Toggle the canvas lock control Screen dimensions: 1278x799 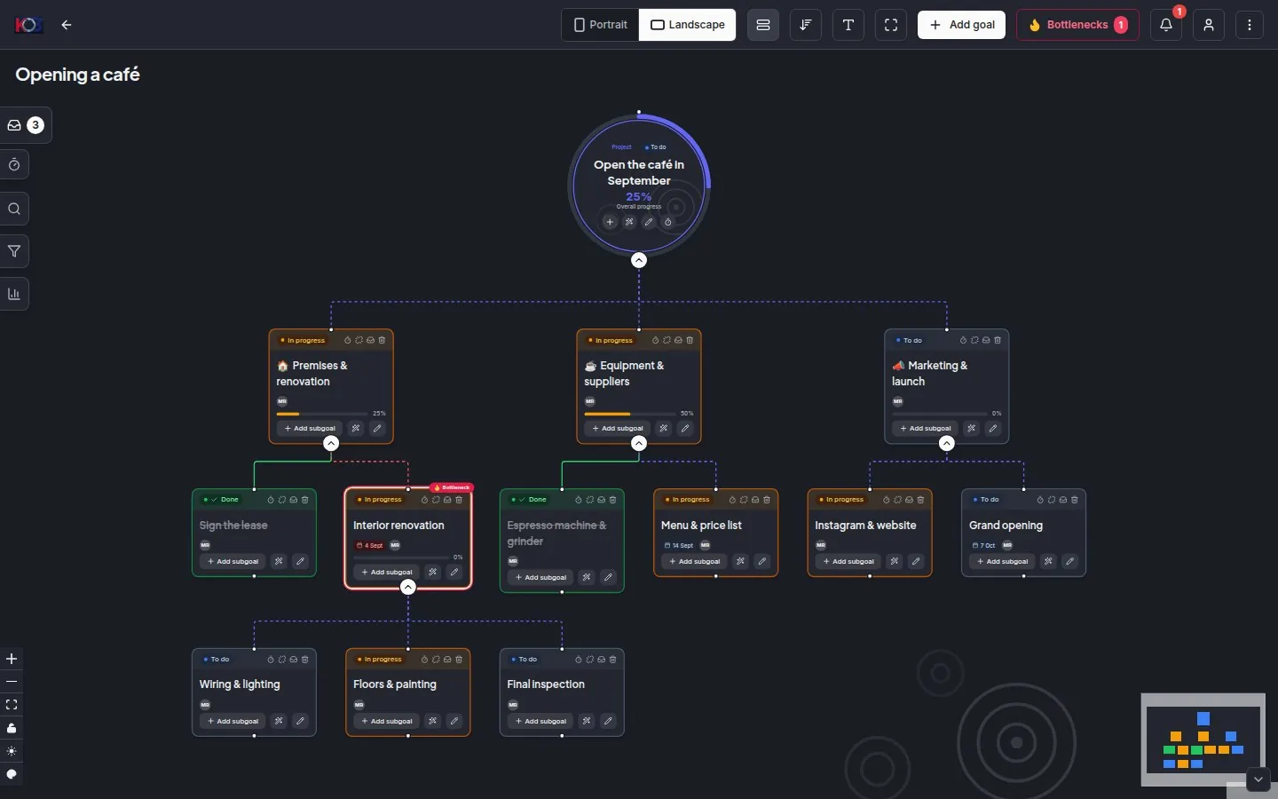click(x=12, y=728)
